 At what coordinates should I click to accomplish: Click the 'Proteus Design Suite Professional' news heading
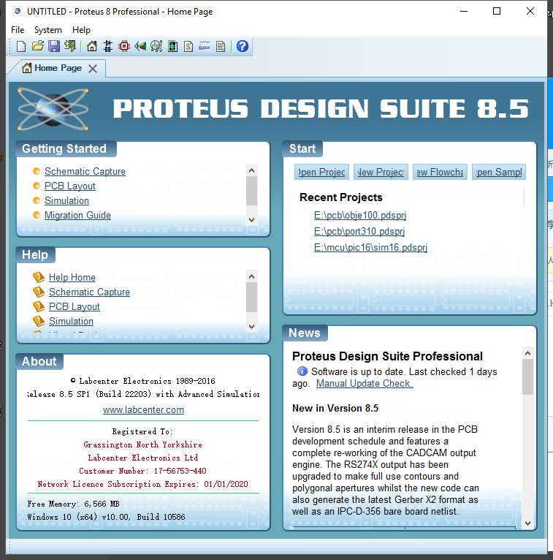[387, 357]
